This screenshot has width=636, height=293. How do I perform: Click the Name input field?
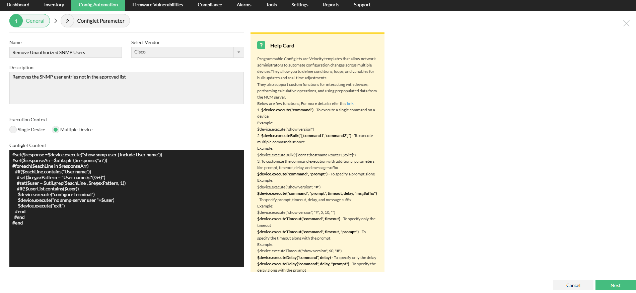(x=66, y=52)
